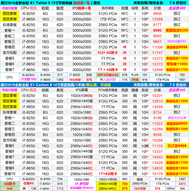Click the row label 套餐10
Viewport: 189px width, 191px height.
[x=10, y=174]
